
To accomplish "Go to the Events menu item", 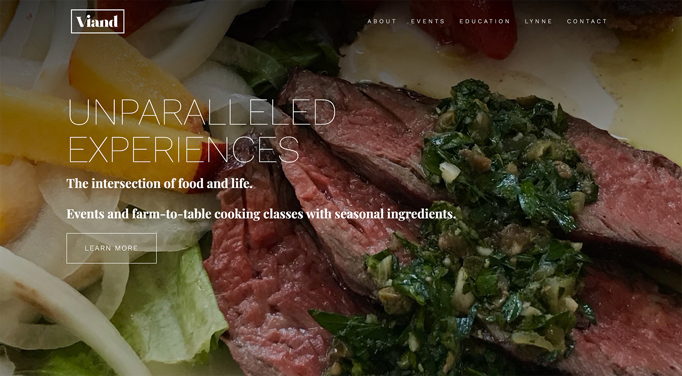I will pos(428,21).
